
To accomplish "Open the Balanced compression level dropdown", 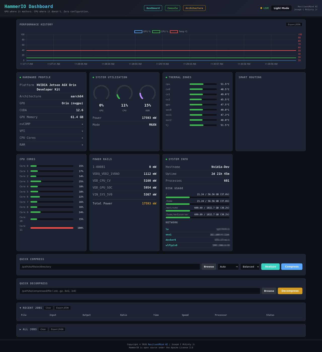I will click(x=250, y=267).
